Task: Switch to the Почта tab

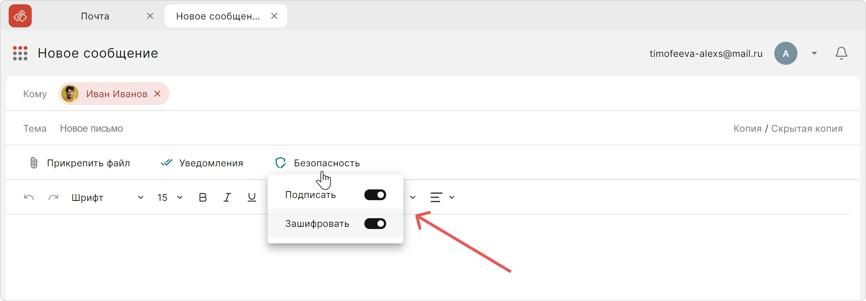Action: coord(95,16)
